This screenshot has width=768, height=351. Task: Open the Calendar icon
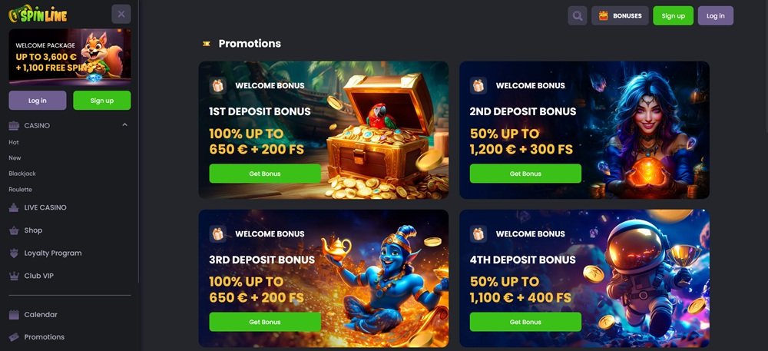(14, 315)
